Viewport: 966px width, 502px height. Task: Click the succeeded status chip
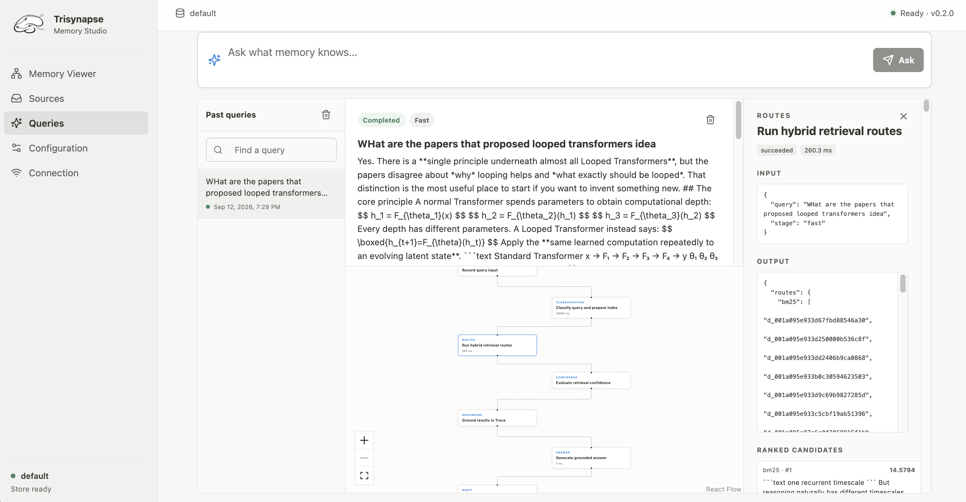[776, 150]
